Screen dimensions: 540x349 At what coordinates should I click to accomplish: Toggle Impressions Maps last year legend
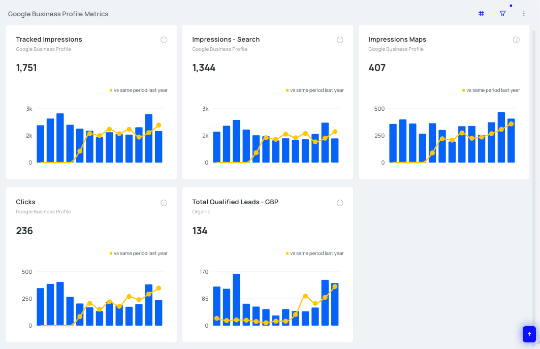pos(491,90)
